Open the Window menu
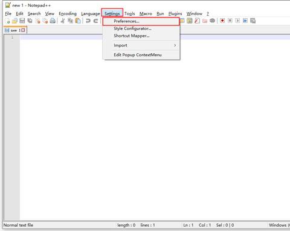The width and height of the screenshot is (290, 231). tap(194, 14)
